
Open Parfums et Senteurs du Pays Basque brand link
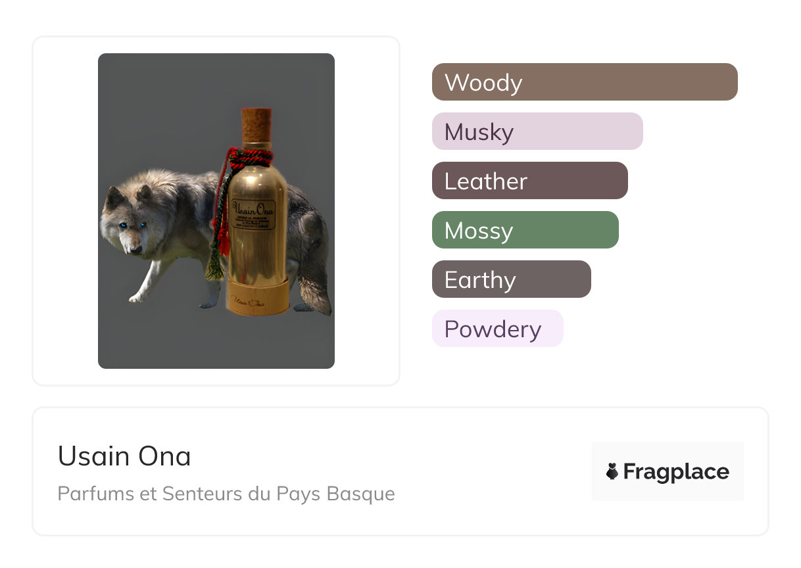point(226,493)
